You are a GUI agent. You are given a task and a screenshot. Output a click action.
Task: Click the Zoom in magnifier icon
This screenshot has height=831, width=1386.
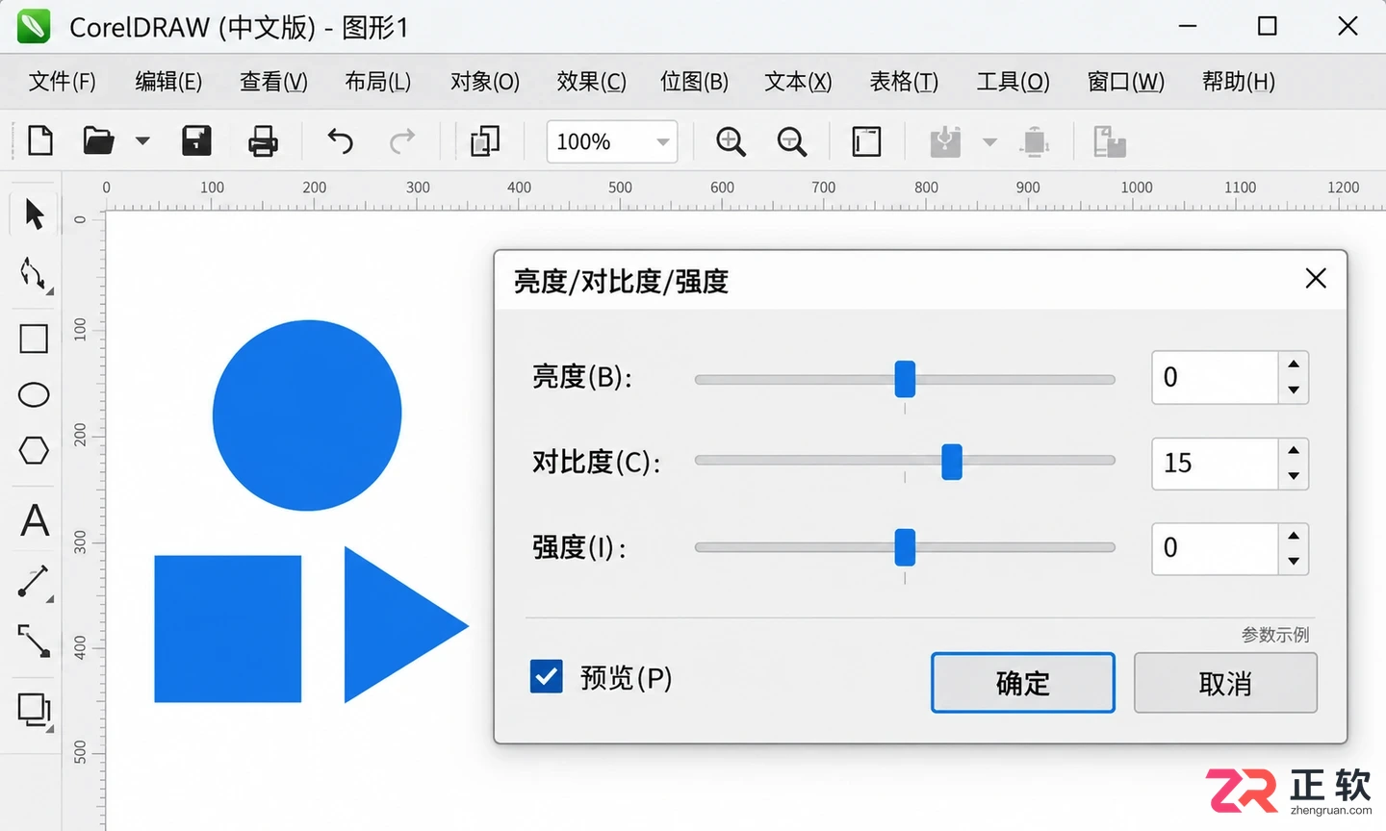click(x=731, y=142)
